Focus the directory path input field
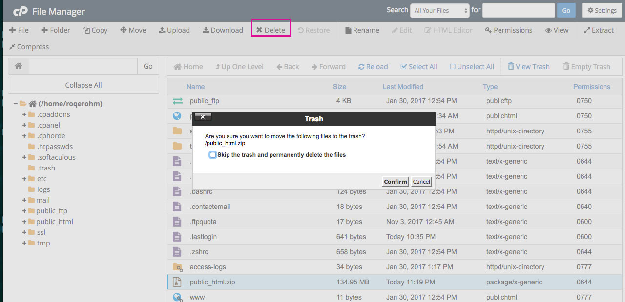This screenshot has height=302, width=625. (x=83, y=66)
